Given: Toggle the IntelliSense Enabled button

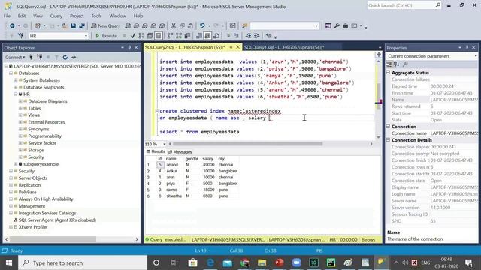Looking at the screenshot, I should 159,36.
